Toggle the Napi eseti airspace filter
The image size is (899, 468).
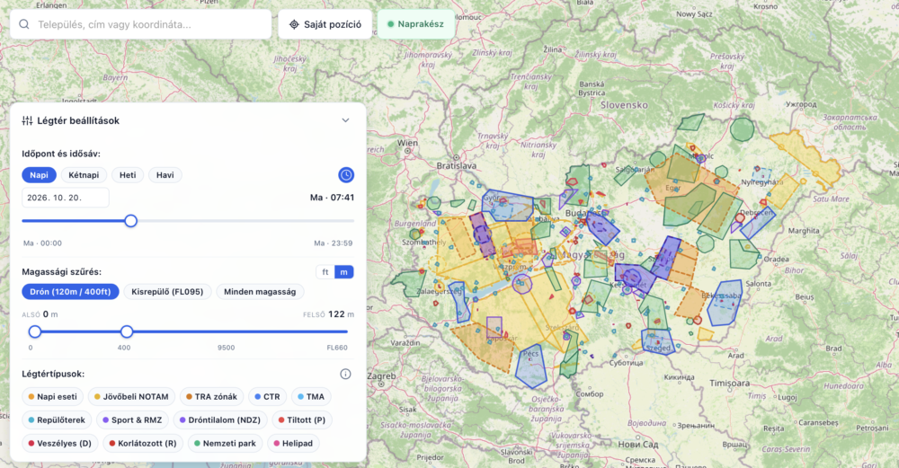point(53,396)
